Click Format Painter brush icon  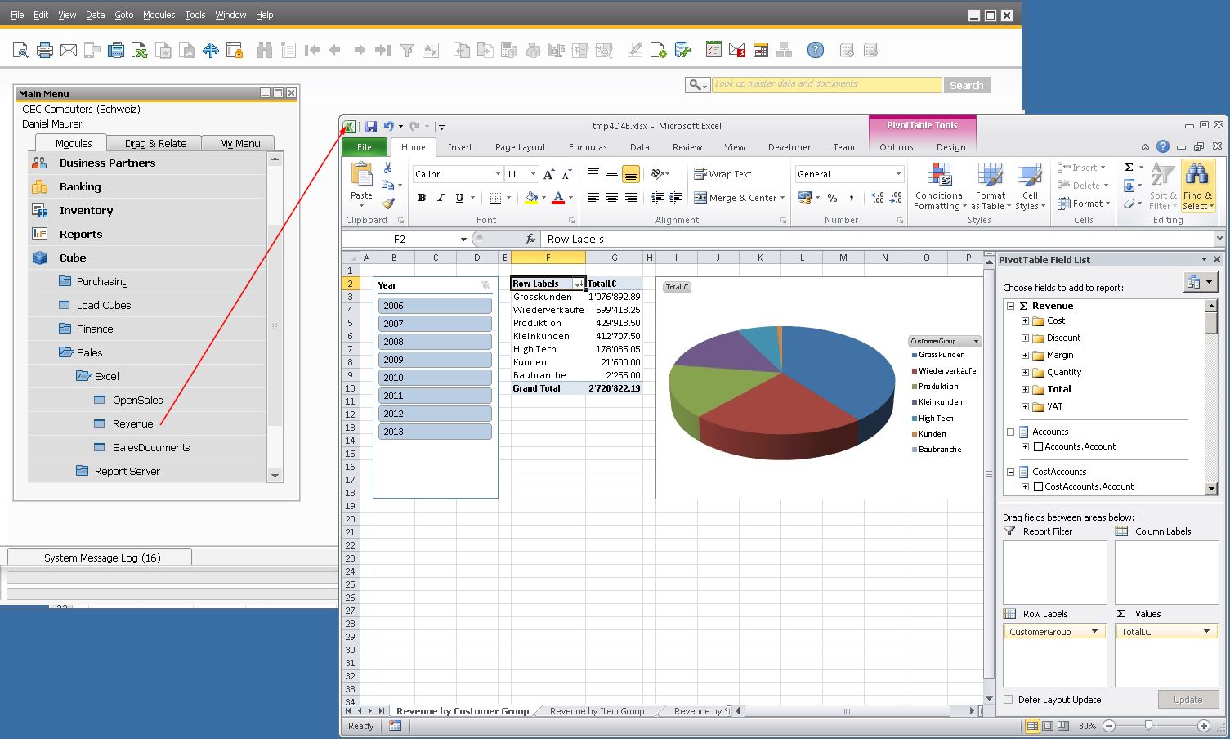[x=388, y=204]
